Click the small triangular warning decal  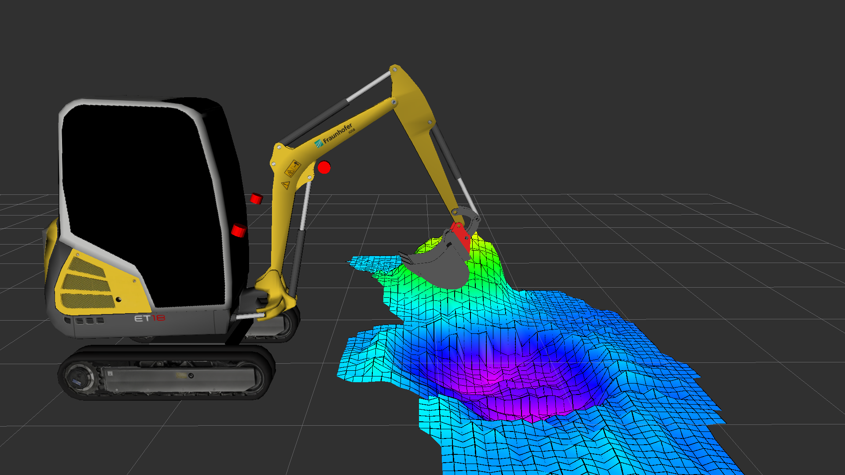(x=286, y=185)
